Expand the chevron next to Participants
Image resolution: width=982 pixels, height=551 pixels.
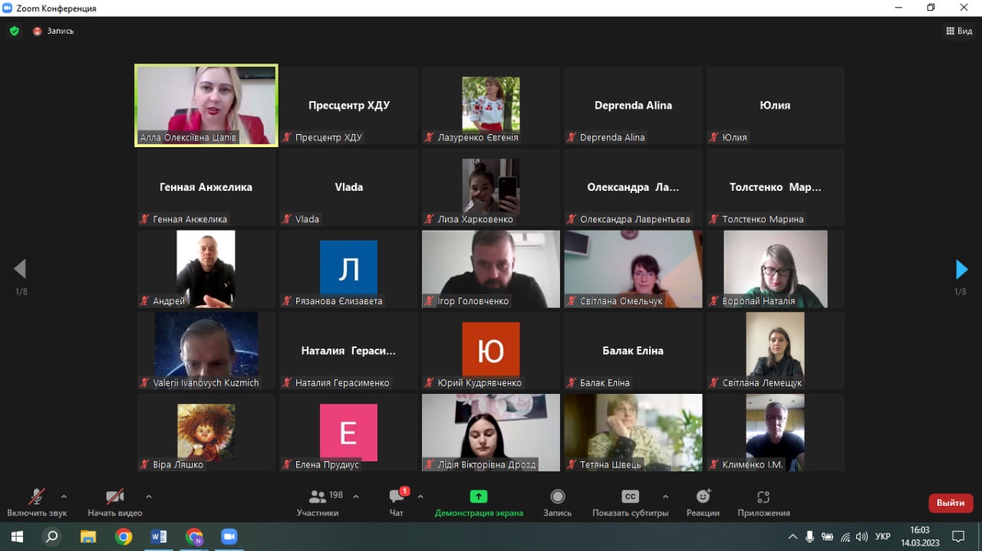(355, 496)
